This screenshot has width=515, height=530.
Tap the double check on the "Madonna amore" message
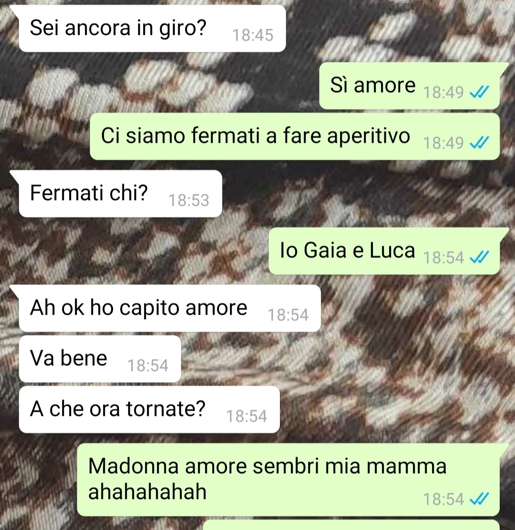(479, 499)
